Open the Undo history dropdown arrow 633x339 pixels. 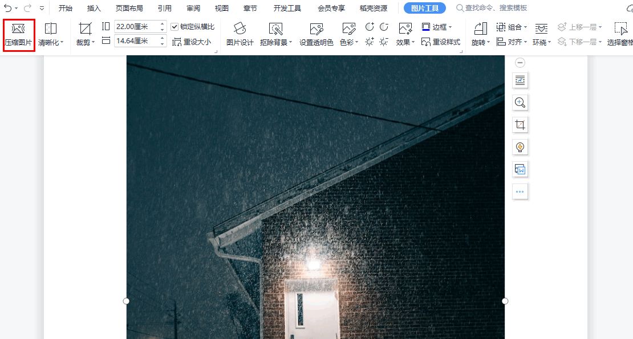tap(16, 9)
